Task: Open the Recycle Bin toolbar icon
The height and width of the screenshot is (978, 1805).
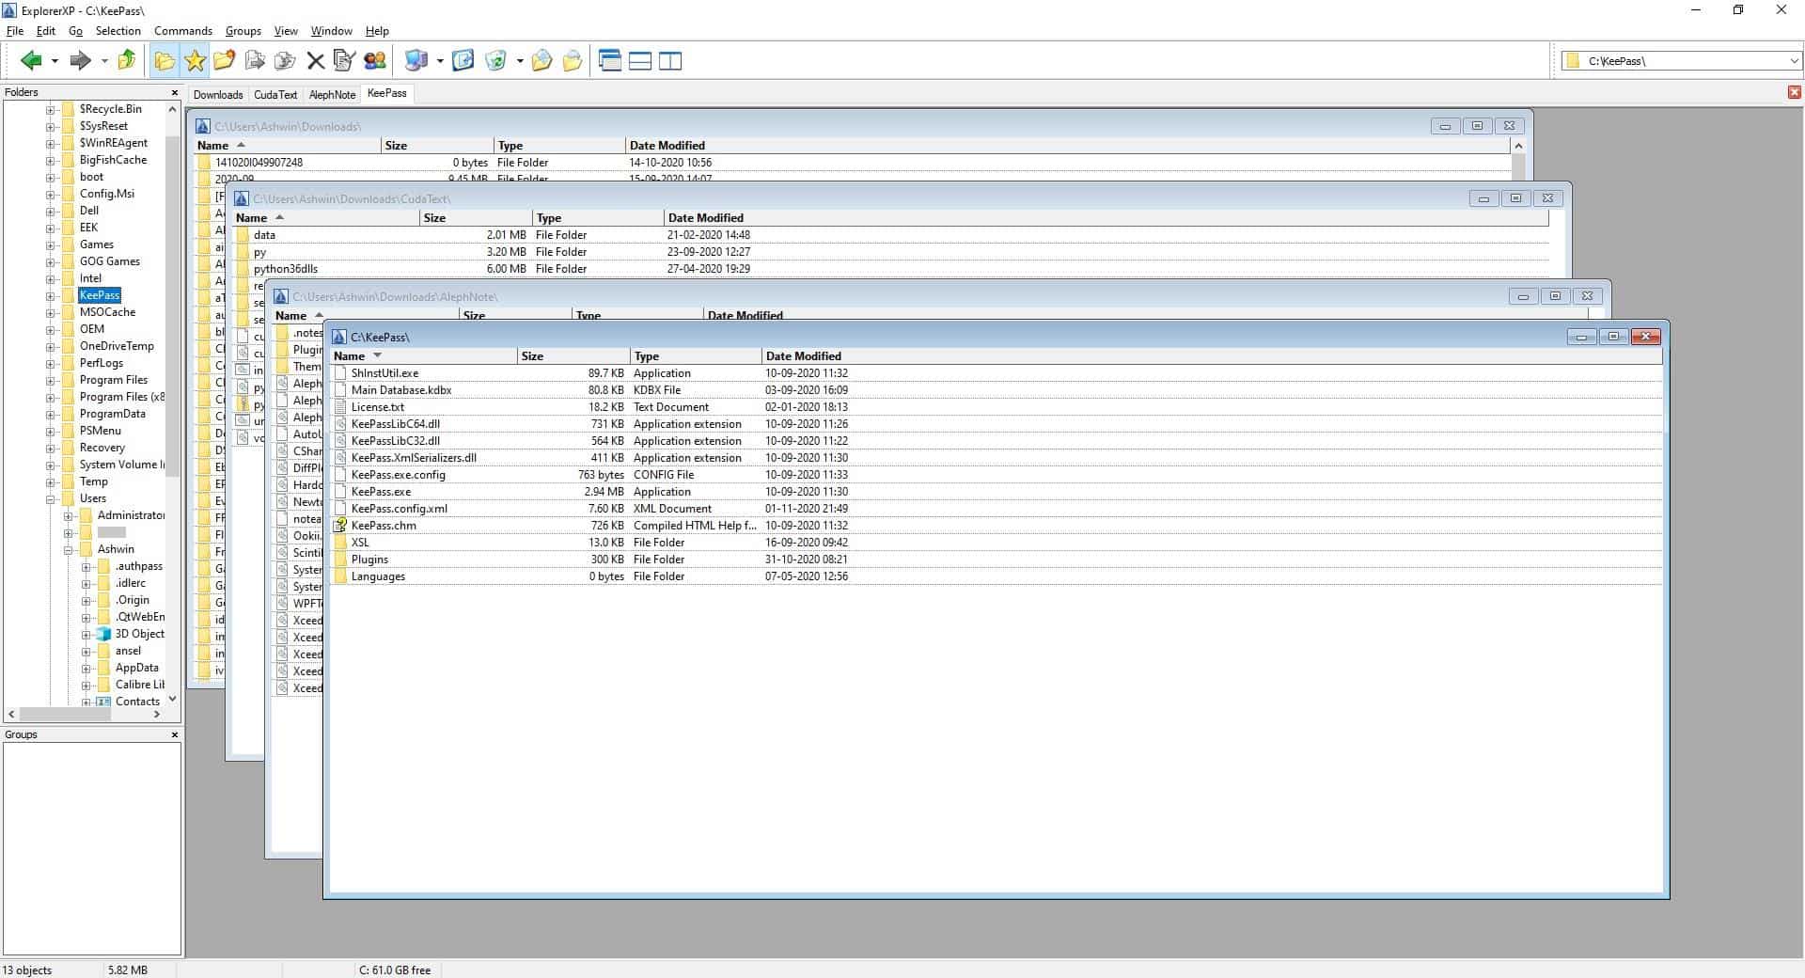Action: [x=496, y=61]
